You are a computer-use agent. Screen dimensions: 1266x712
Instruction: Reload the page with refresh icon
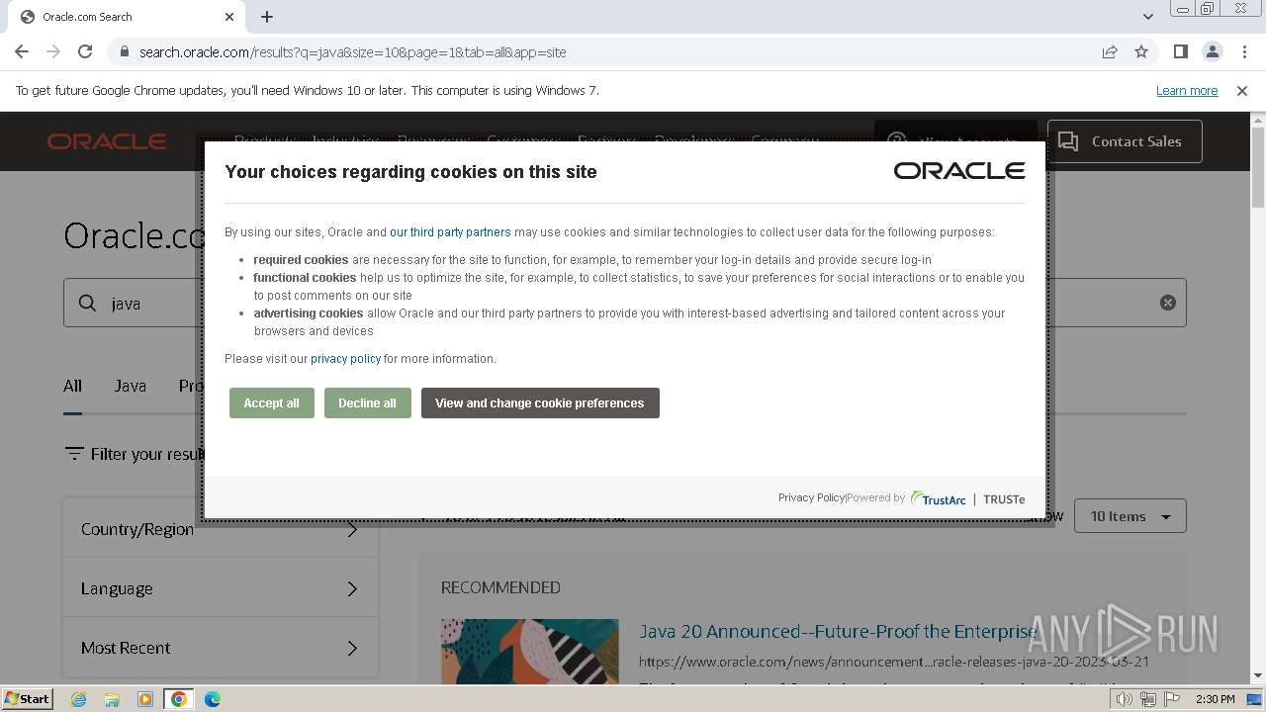85,51
